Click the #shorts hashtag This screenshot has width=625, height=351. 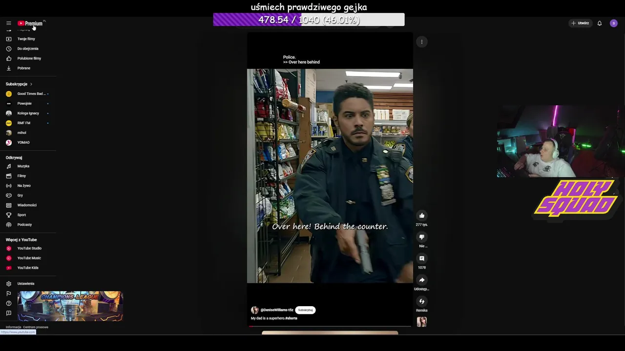291,318
